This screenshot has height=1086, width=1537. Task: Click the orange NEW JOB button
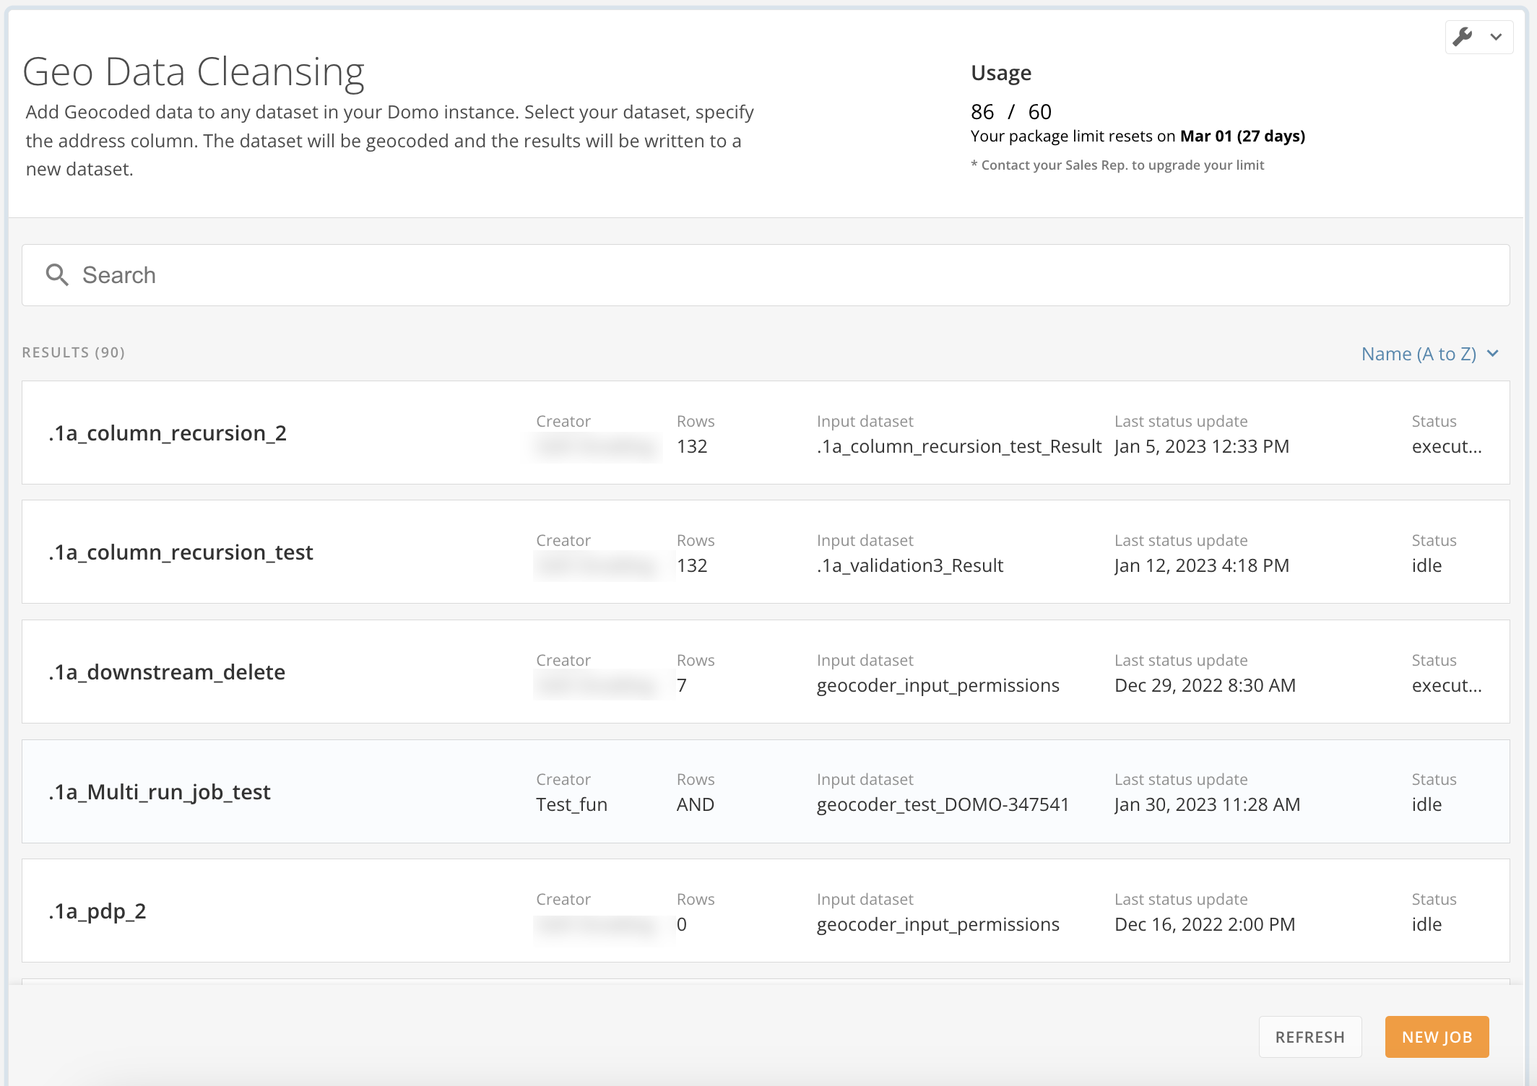(x=1436, y=1036)
